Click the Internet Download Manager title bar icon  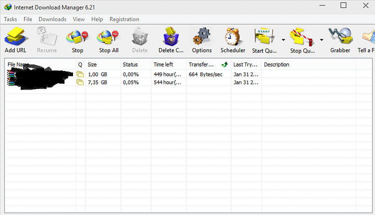(7, 7)
